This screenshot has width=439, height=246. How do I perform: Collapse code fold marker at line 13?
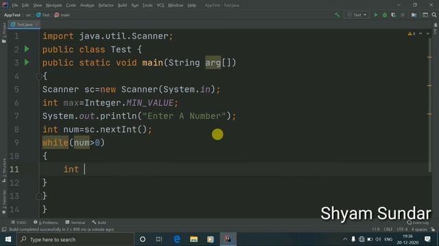[39, 196]
